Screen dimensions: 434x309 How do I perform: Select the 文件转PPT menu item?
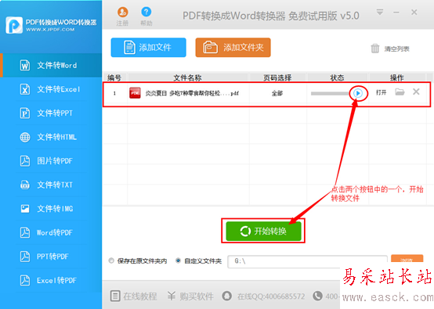coord(51,113)
